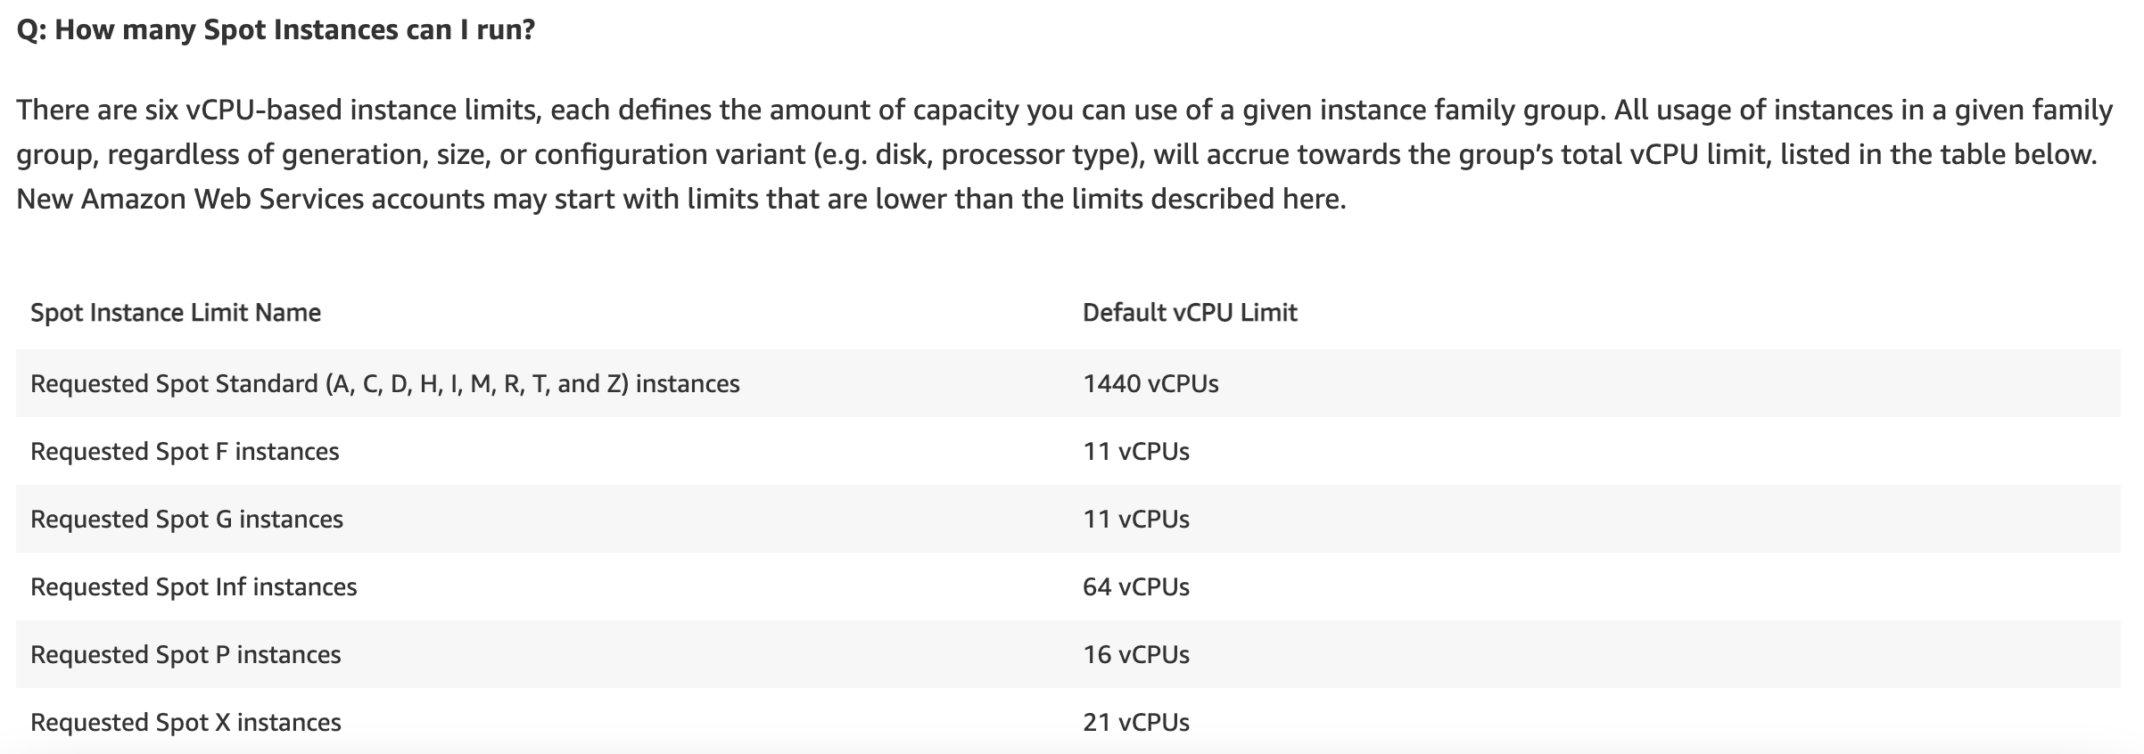The height and width of the screenshot is (754, 2144).
Task: Click the paragraph starting "There are six vCPU-based"
Action: click(x=1065, y=154)
